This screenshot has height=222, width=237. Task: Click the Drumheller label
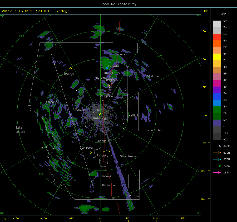point(154,130)
